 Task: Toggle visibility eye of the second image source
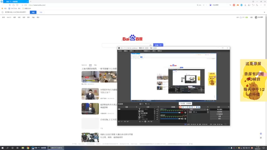click(155, 117)
